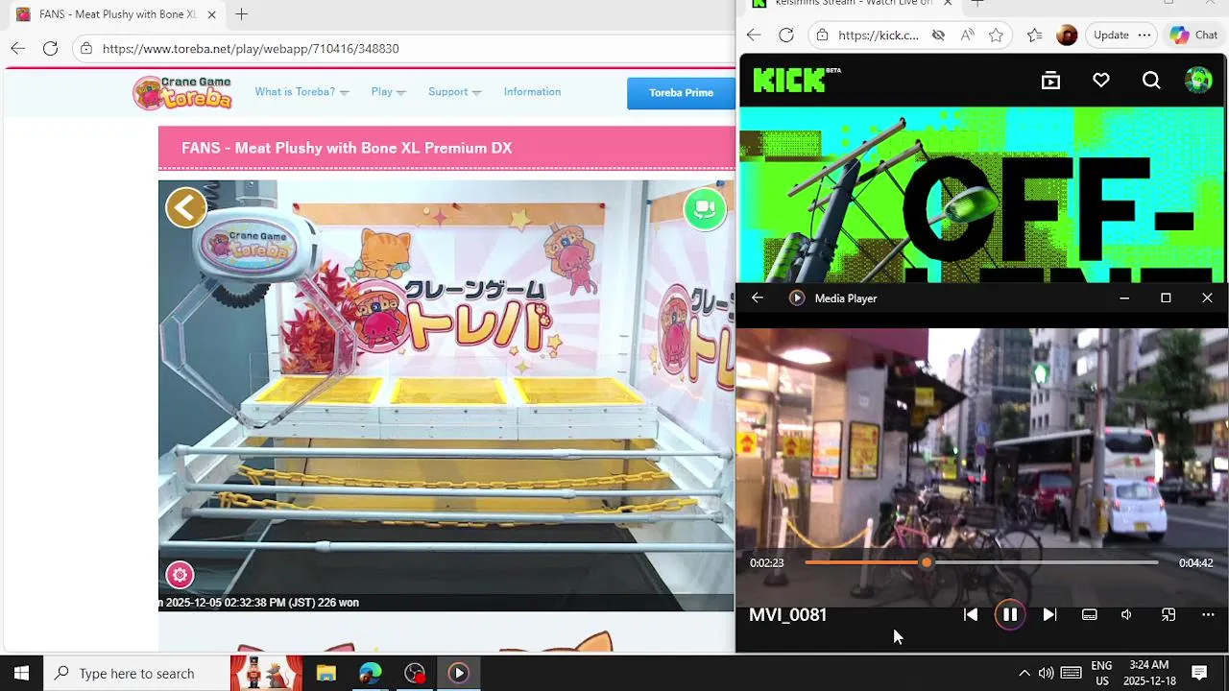Go back in the Kick browser window
The image size is (1229, 691).
click(754, 36)
